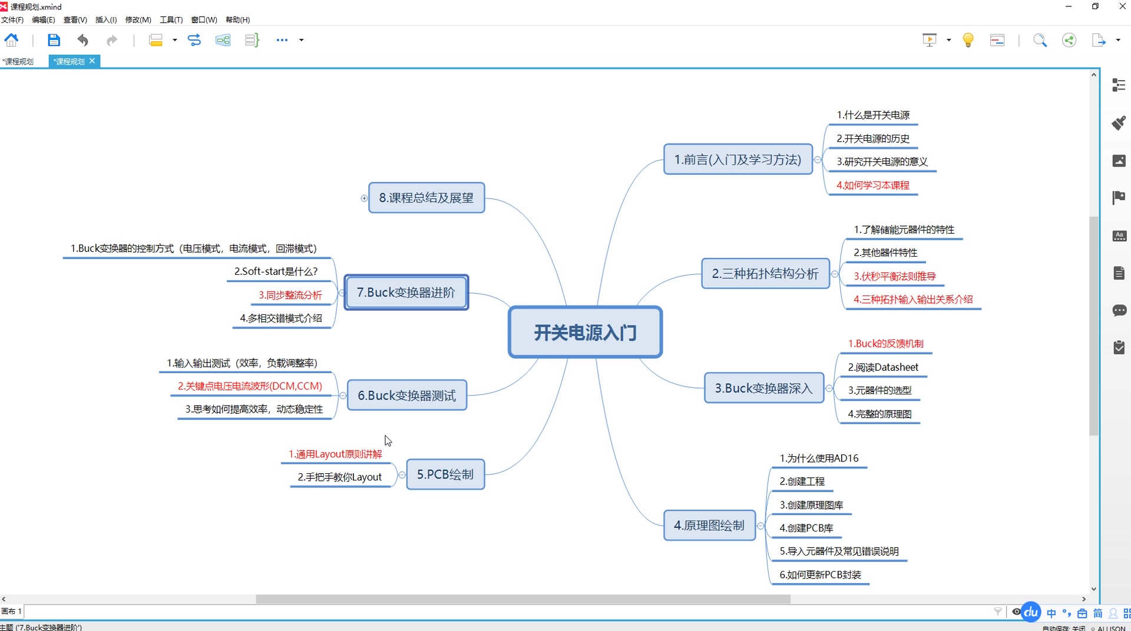Undo the last action
The width and height of the screenshot is (1131, 631).
(x=82, y=40)
